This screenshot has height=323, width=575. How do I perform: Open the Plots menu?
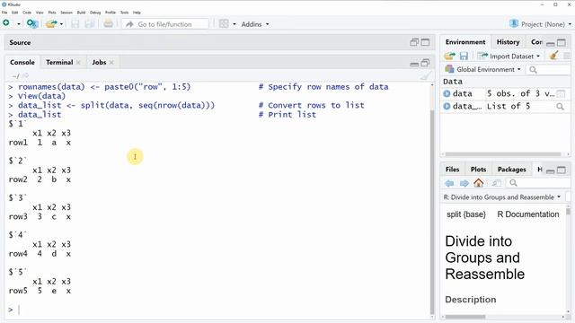[52, 13]
